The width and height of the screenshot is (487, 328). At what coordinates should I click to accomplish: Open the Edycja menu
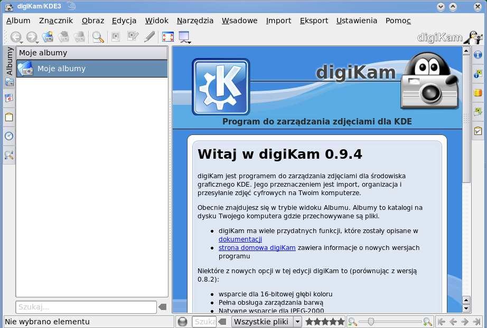124,21
